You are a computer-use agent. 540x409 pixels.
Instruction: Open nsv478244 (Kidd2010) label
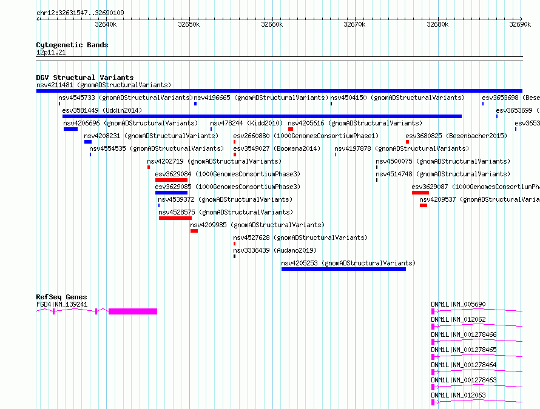[x=246, y=123]
